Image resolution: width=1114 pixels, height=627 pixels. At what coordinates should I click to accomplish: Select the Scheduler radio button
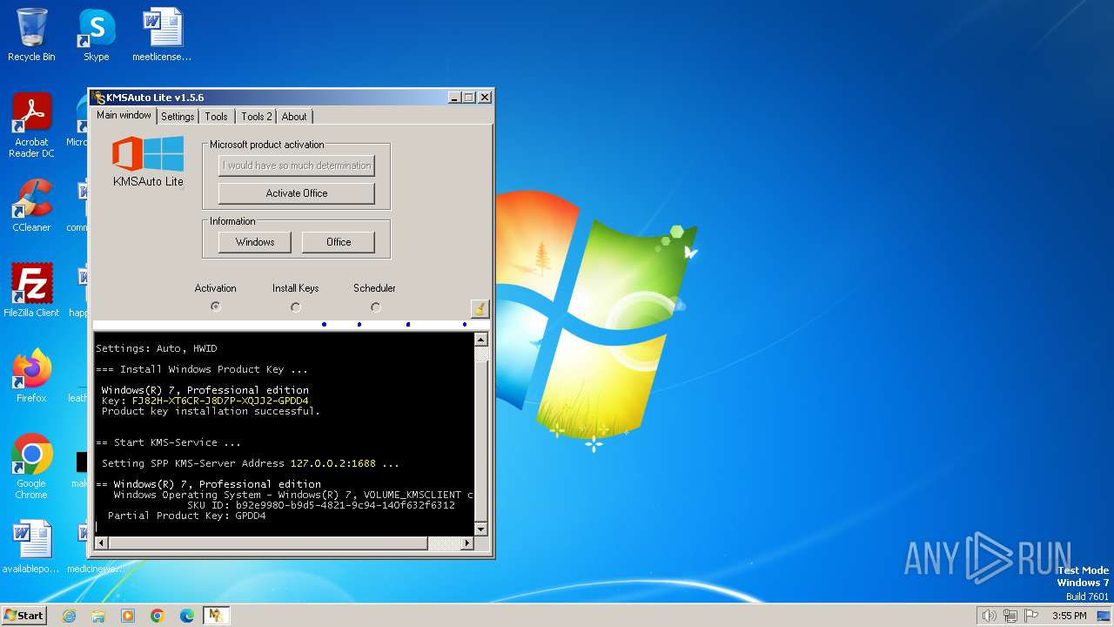[x=375, y=307]
